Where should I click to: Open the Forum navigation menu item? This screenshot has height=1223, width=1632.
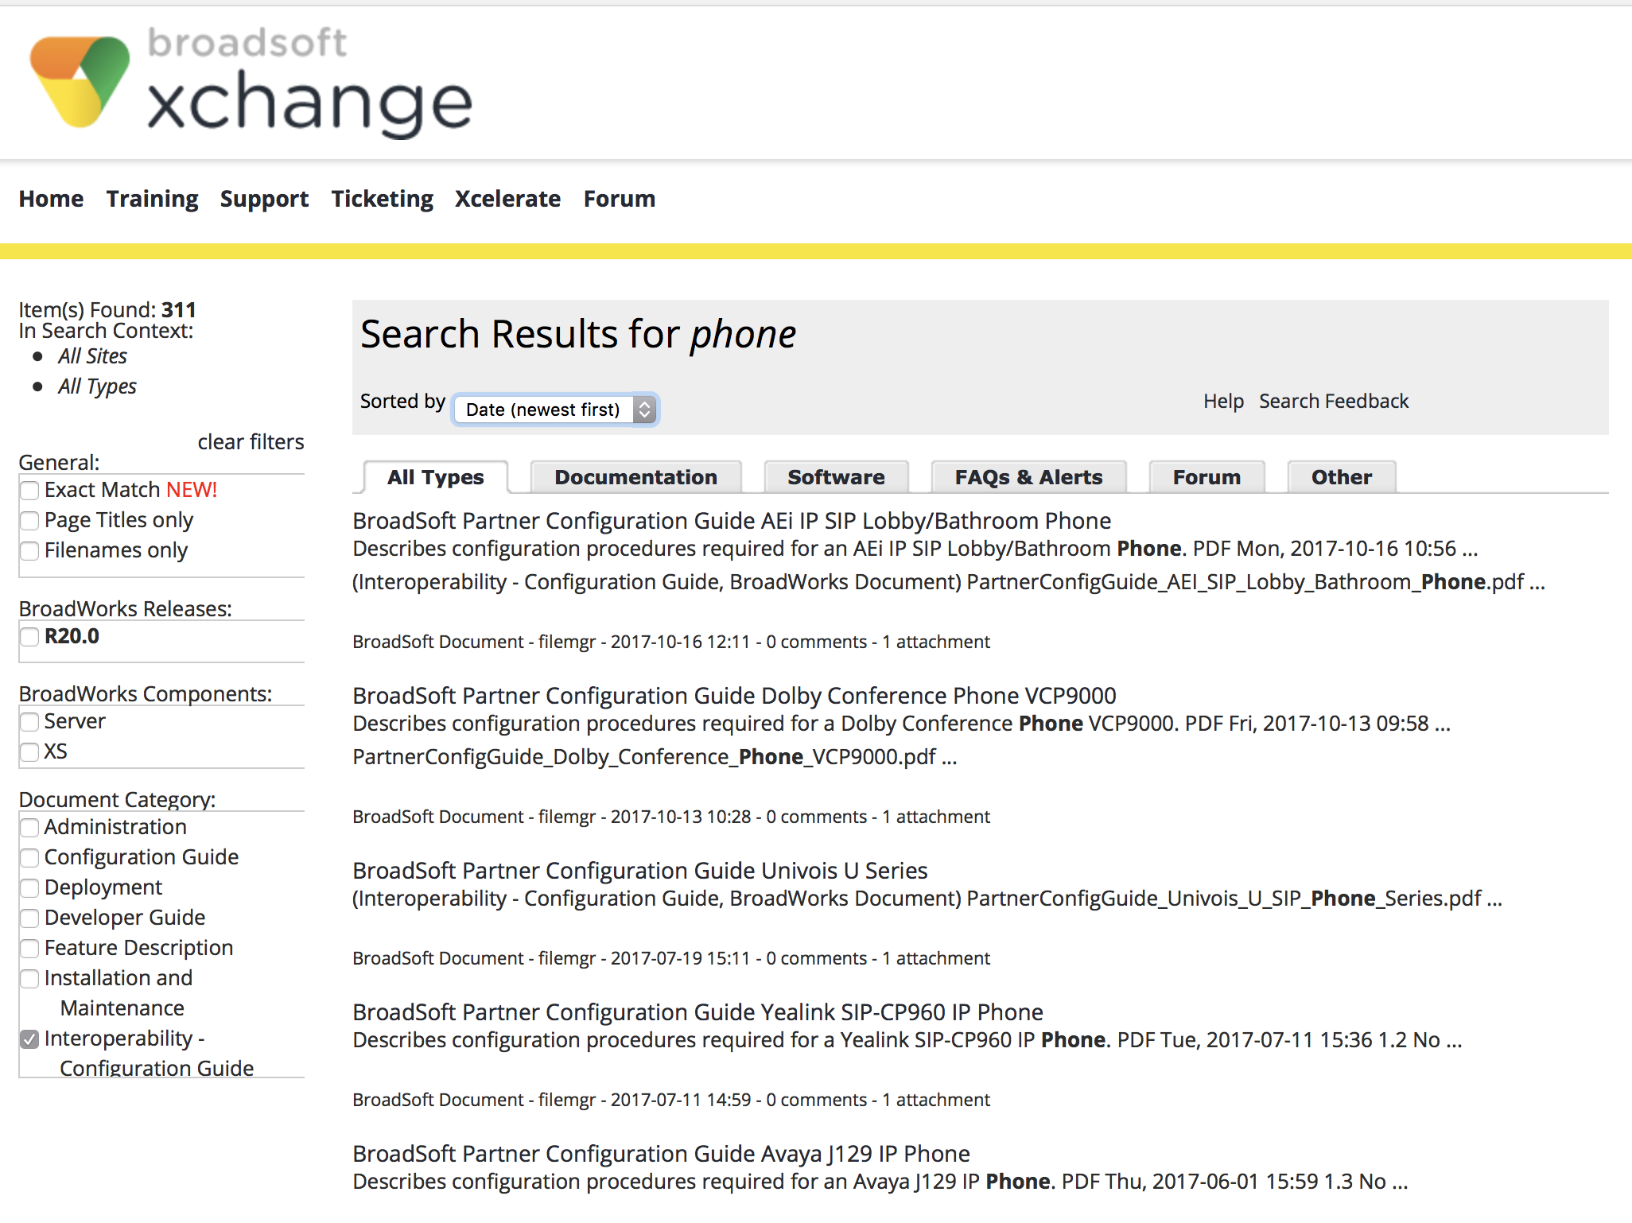619,199
